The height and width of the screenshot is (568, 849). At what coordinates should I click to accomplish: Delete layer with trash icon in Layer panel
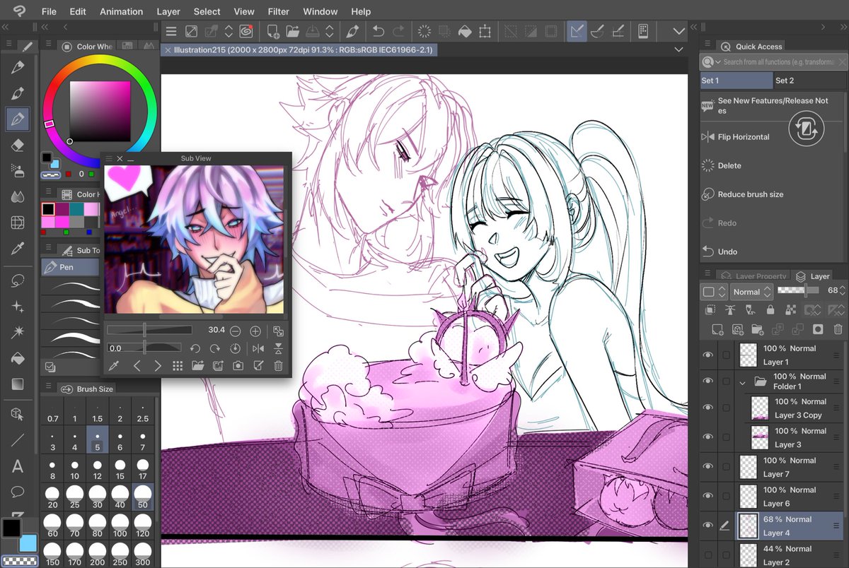pyautogui.click(x=837, y=329)
